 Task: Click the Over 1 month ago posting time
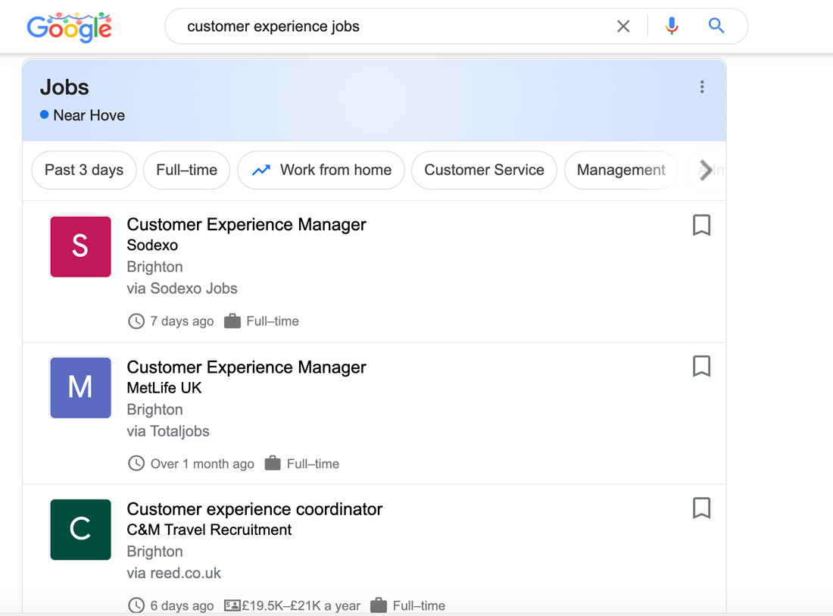[202, 464]
